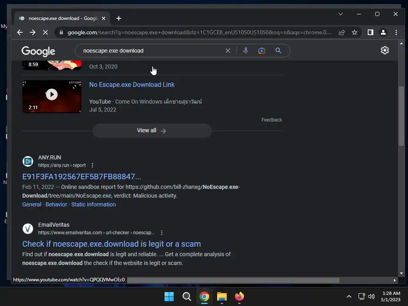Open the General sublink

[x=32, y=204]
